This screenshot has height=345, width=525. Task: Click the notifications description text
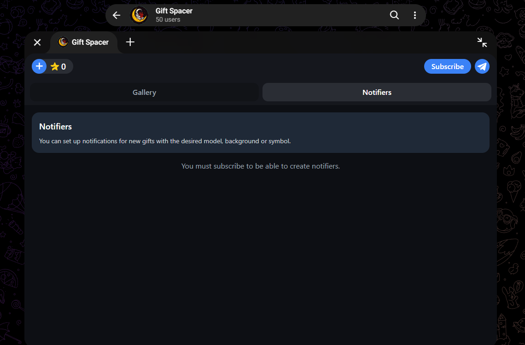click(165, 141)
